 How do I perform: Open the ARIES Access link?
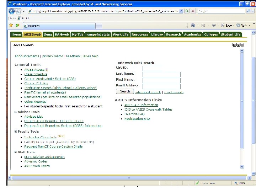pyautogui.click(x=34, y=70)
